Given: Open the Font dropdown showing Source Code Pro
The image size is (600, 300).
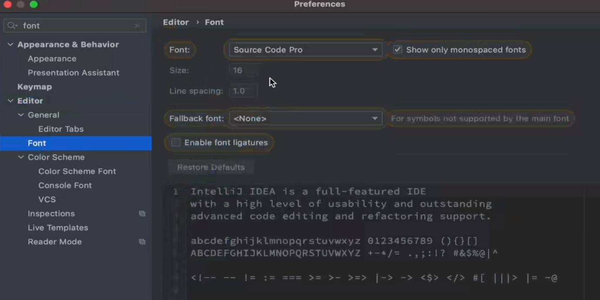Looking at the screenshot, I should click(x=305, y=50).
